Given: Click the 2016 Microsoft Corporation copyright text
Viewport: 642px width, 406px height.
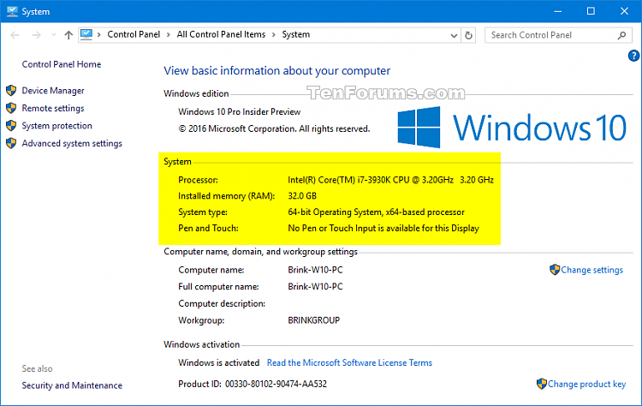Looking at the screenshot, I should tap(274, 128).
